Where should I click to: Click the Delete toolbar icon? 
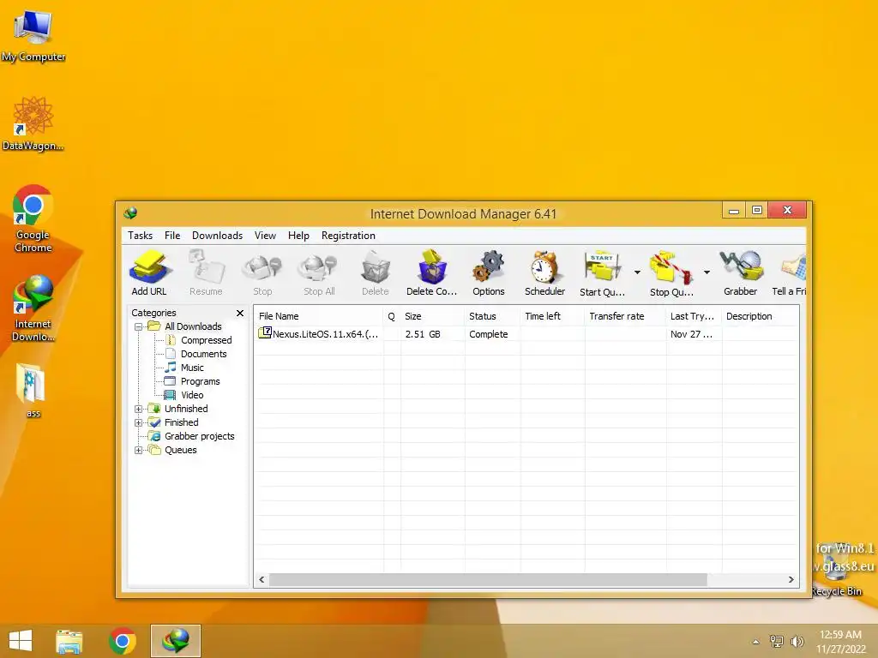(x=376, y=273)
